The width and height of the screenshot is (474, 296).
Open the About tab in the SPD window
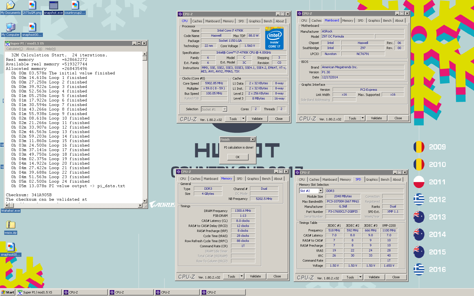[397, 180]
